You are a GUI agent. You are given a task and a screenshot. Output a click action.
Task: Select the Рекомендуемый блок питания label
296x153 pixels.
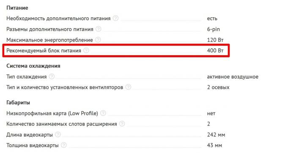(44, 51)
